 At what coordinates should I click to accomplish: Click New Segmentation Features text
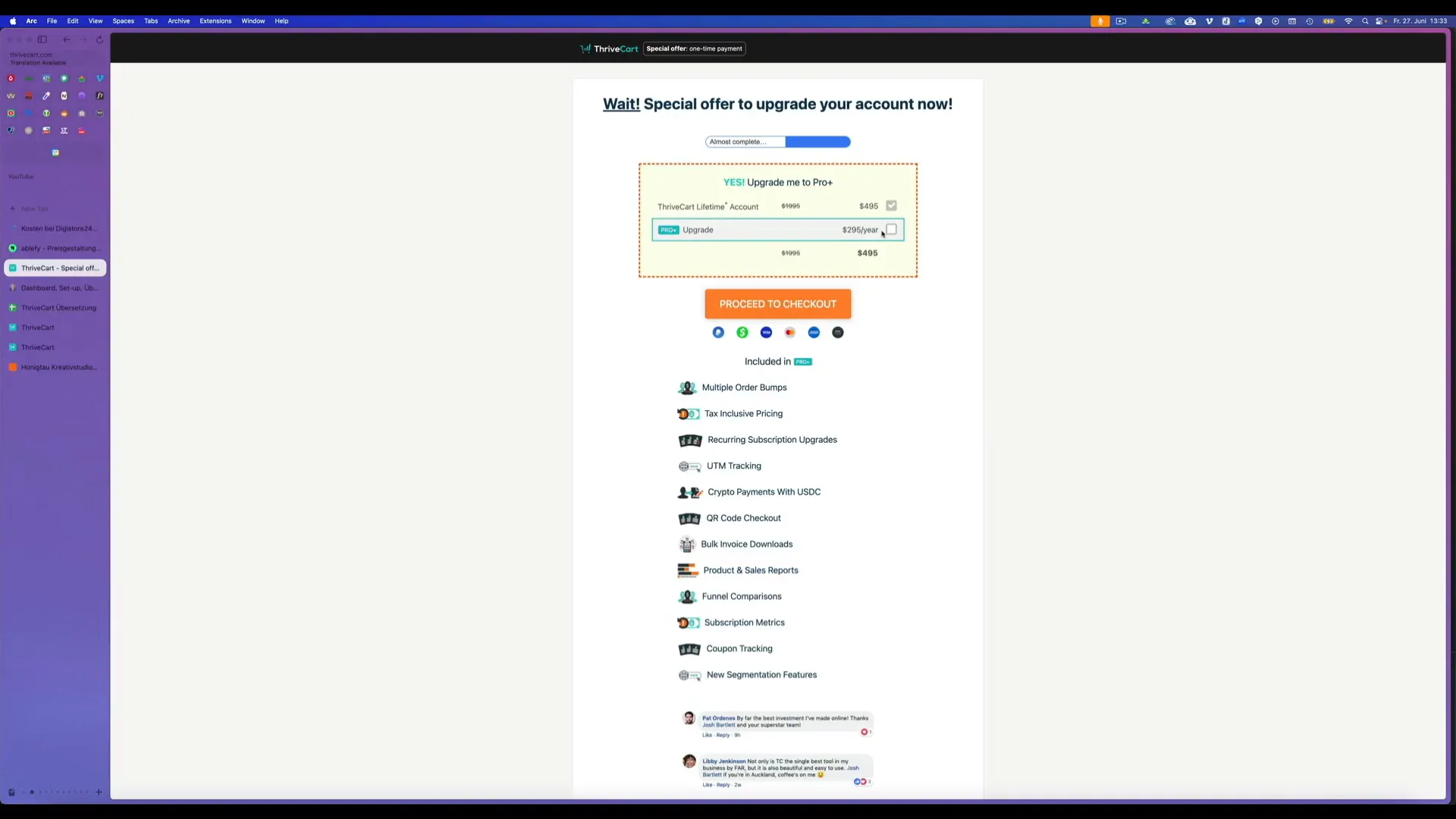[x=761, y=675]
